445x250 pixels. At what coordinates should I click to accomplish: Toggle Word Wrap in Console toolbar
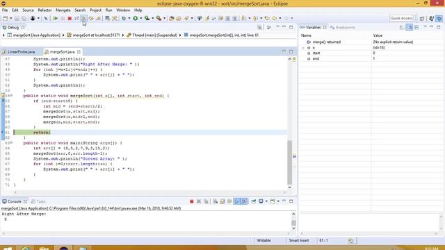229,201
